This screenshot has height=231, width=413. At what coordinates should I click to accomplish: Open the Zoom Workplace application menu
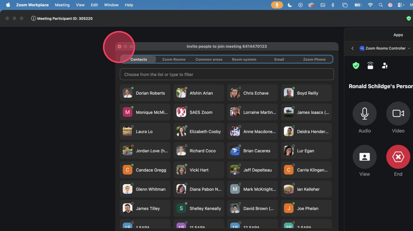(32, 5)
